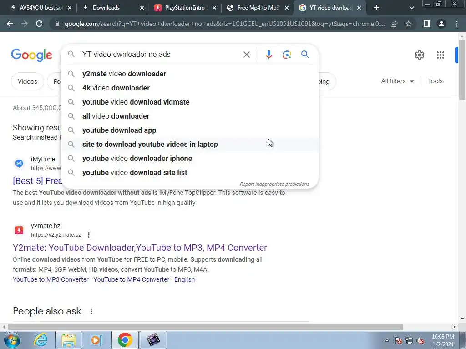Show hidden tray icons arrow
Image resolution: width=466 pixels, height=349 pixels.
coord(387,341)
